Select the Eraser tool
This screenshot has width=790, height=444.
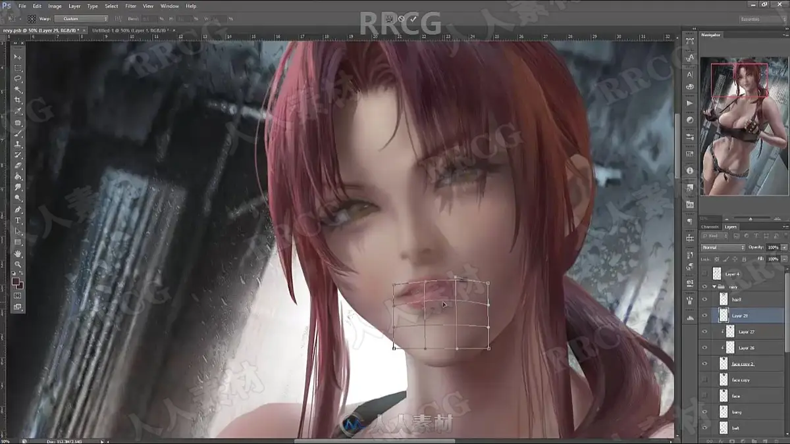[18, 166]
